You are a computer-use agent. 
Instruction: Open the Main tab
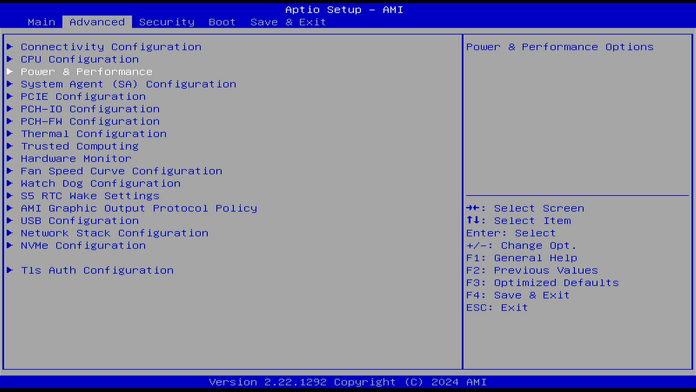[41, 22]
